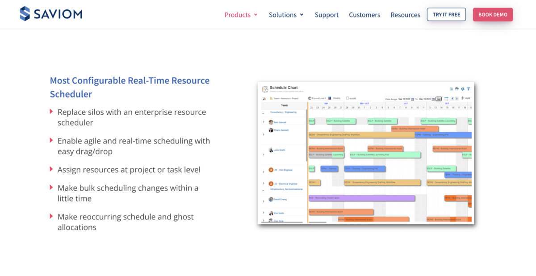The width and height of the screenshot is (536, 276).
Task: Open the calendar icon beside the start date
Action: coord(413,99)
